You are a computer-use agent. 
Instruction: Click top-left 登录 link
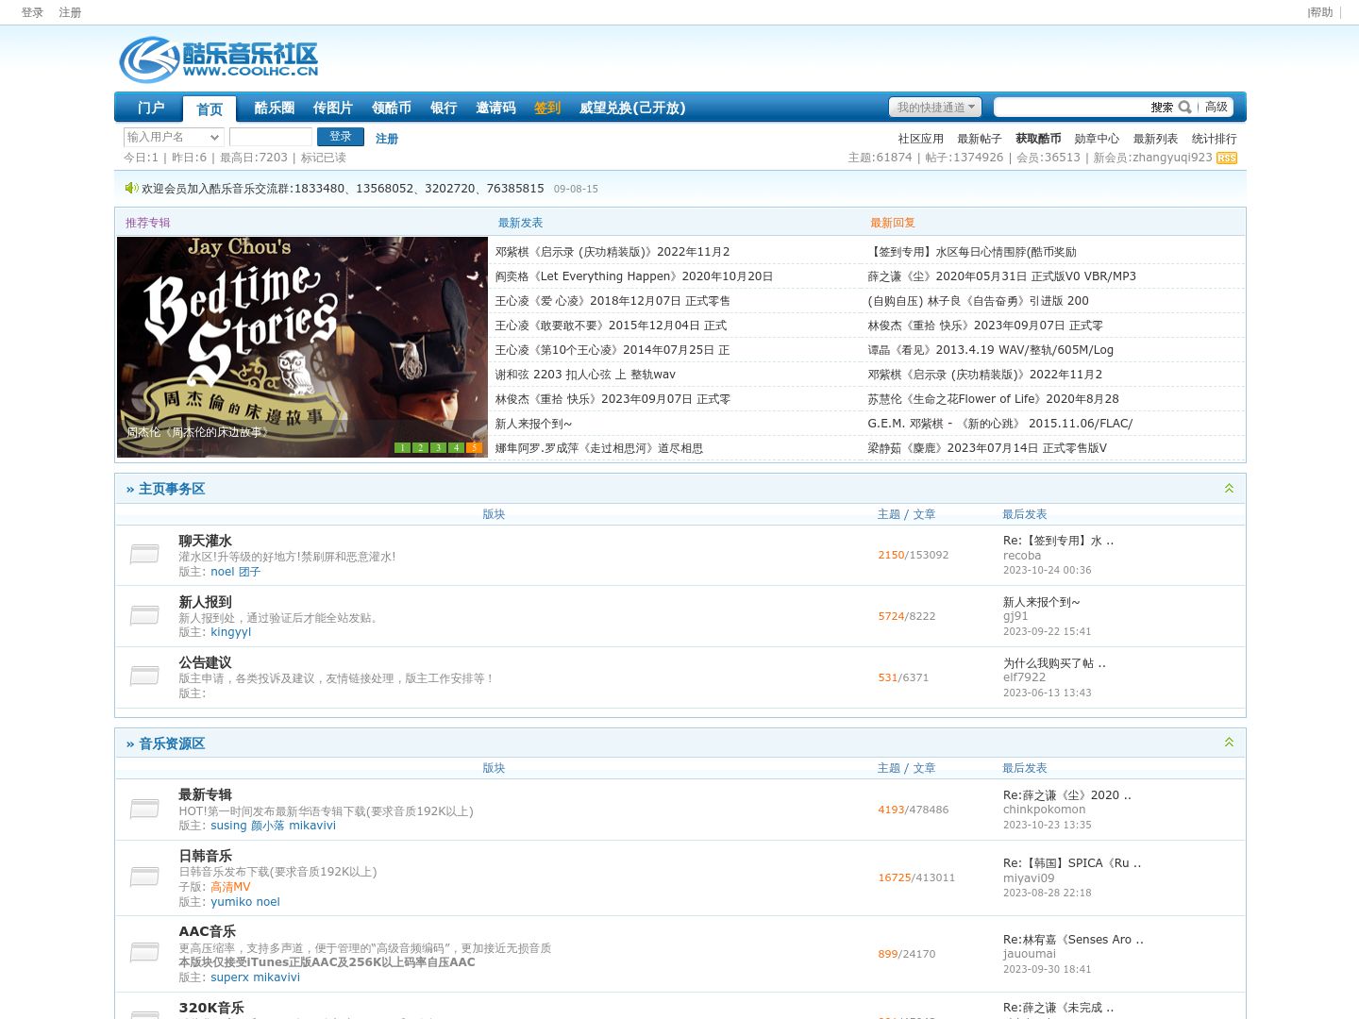tap(32, 12)
